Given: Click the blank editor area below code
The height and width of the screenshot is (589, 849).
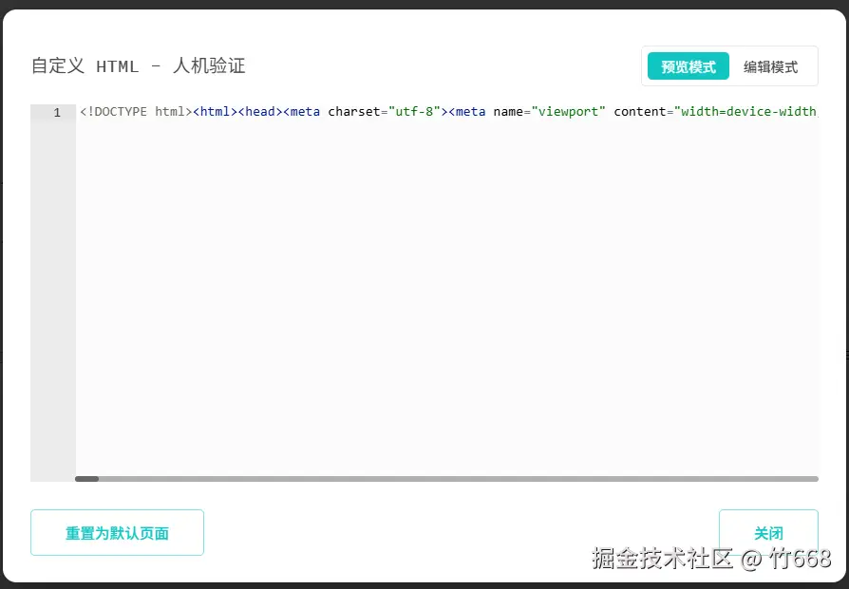Looking at the screenshot, I should (x=427, y=304).
